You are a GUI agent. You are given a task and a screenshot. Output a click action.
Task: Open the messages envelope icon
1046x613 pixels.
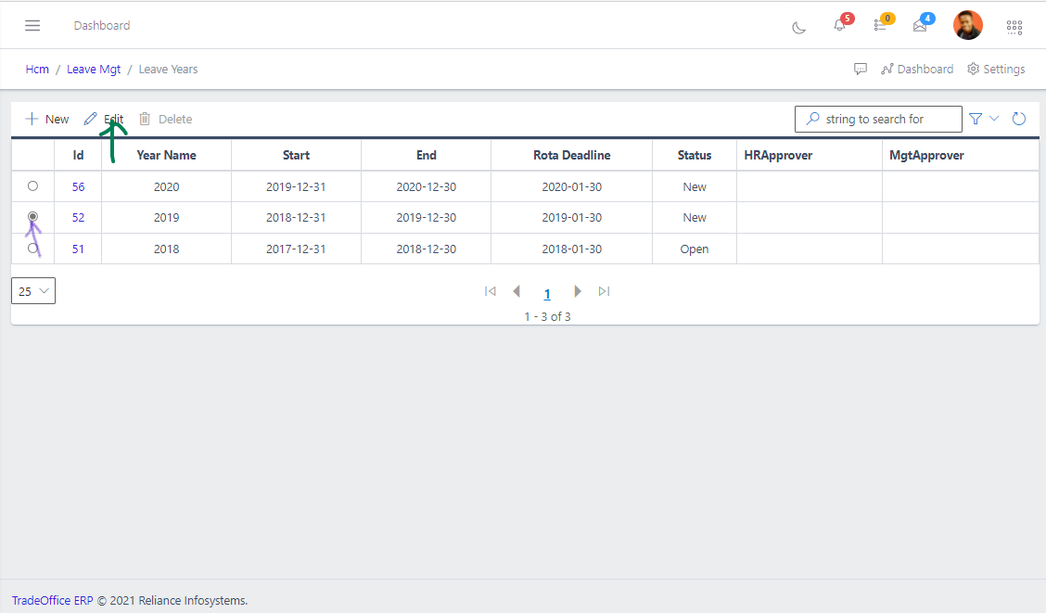[920, 26]
